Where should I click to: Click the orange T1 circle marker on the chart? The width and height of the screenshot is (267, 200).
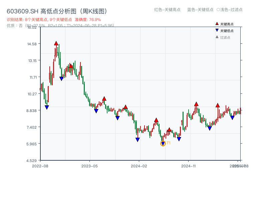164,143
